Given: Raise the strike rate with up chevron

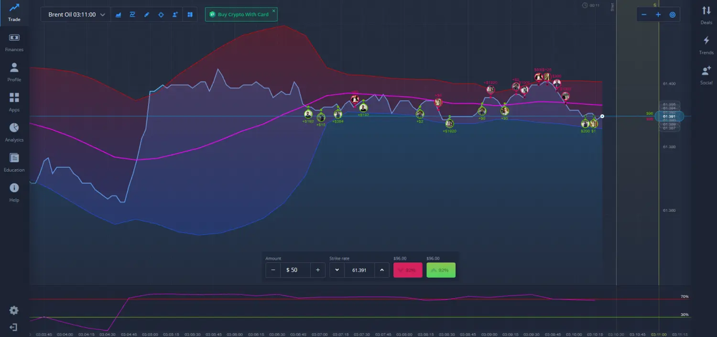Looking at the screenshot, I should coord(381,270).
